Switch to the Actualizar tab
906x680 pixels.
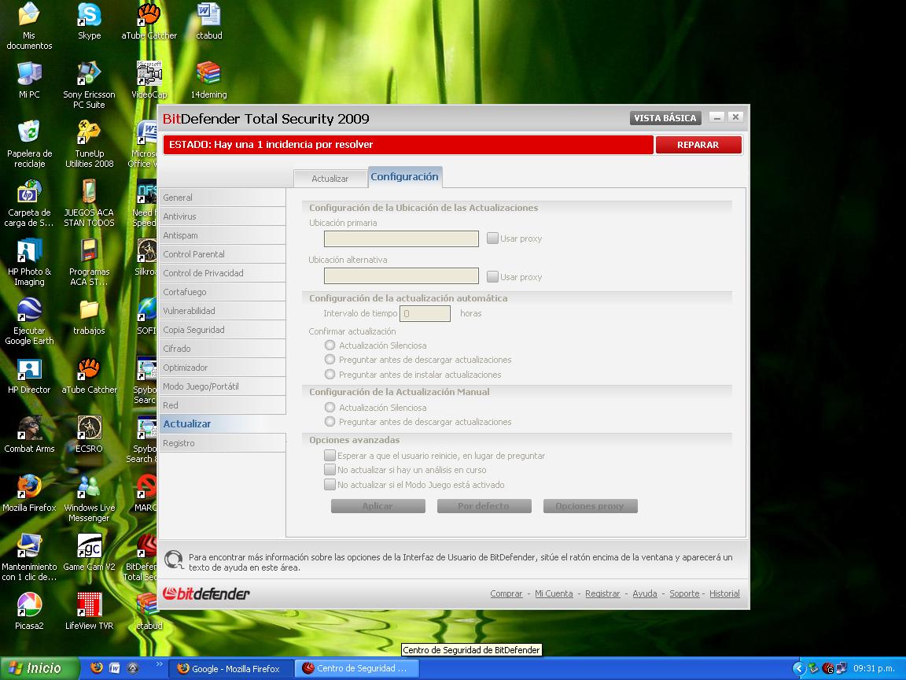330,179
